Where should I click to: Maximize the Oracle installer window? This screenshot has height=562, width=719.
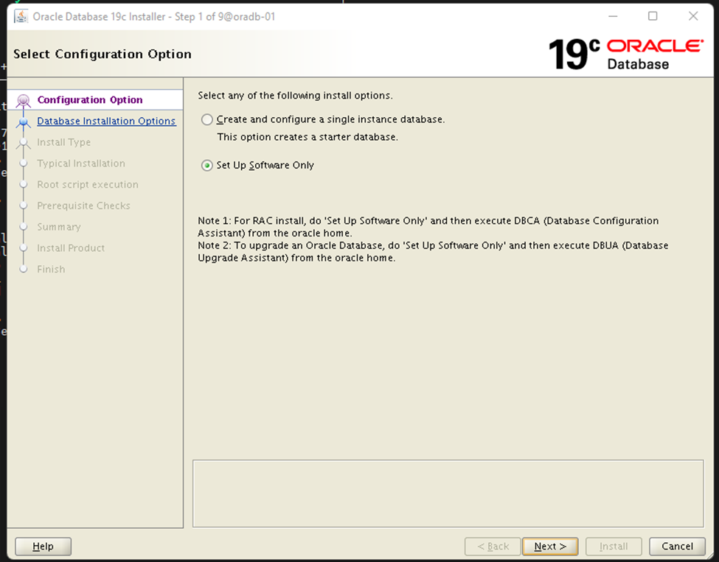(x=653, y=16)
